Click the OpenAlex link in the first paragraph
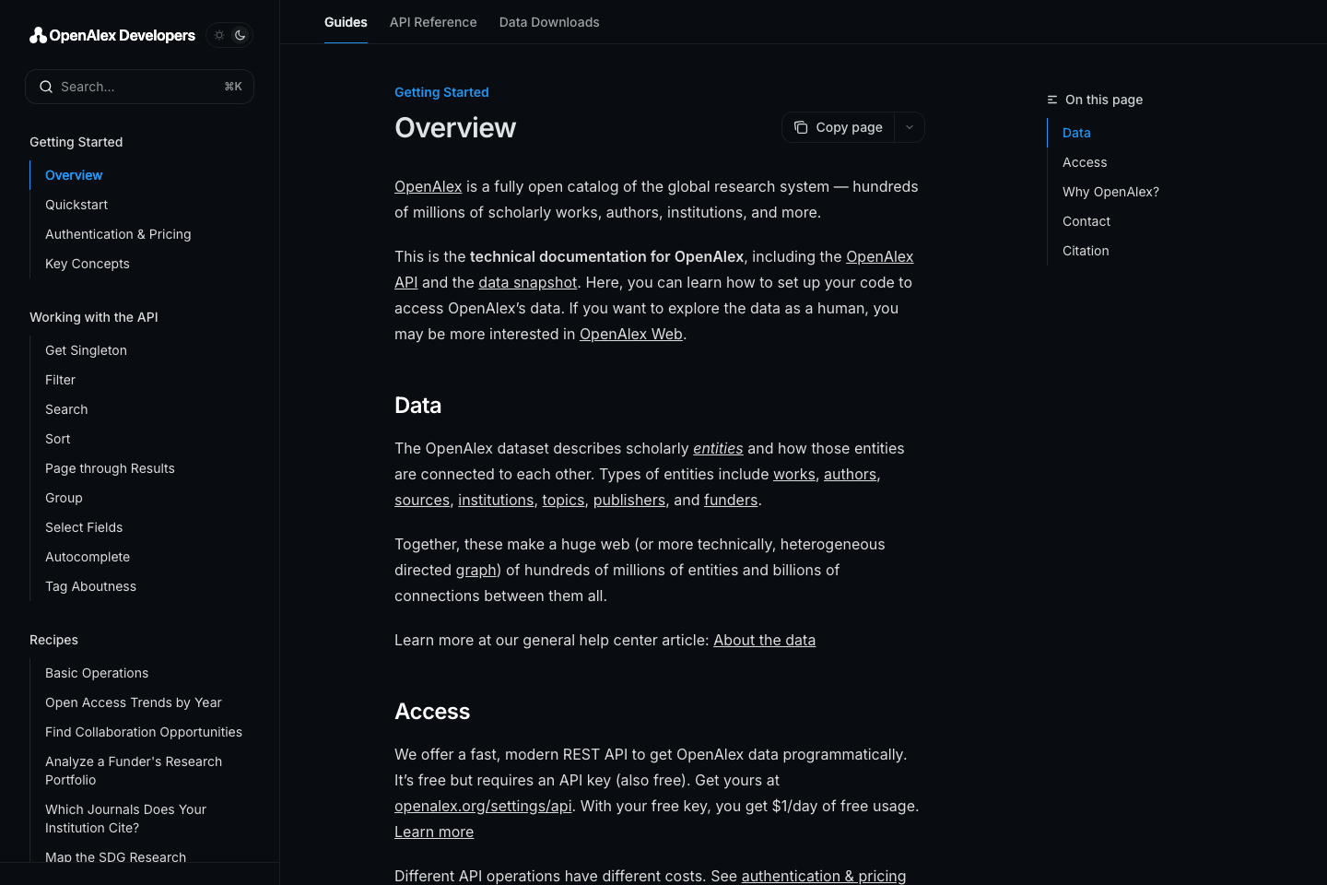 [x=428, y=186]
